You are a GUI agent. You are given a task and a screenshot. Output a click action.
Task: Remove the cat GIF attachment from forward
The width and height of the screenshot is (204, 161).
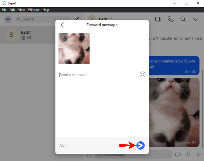pyautogui.click(x=86, y=37)
